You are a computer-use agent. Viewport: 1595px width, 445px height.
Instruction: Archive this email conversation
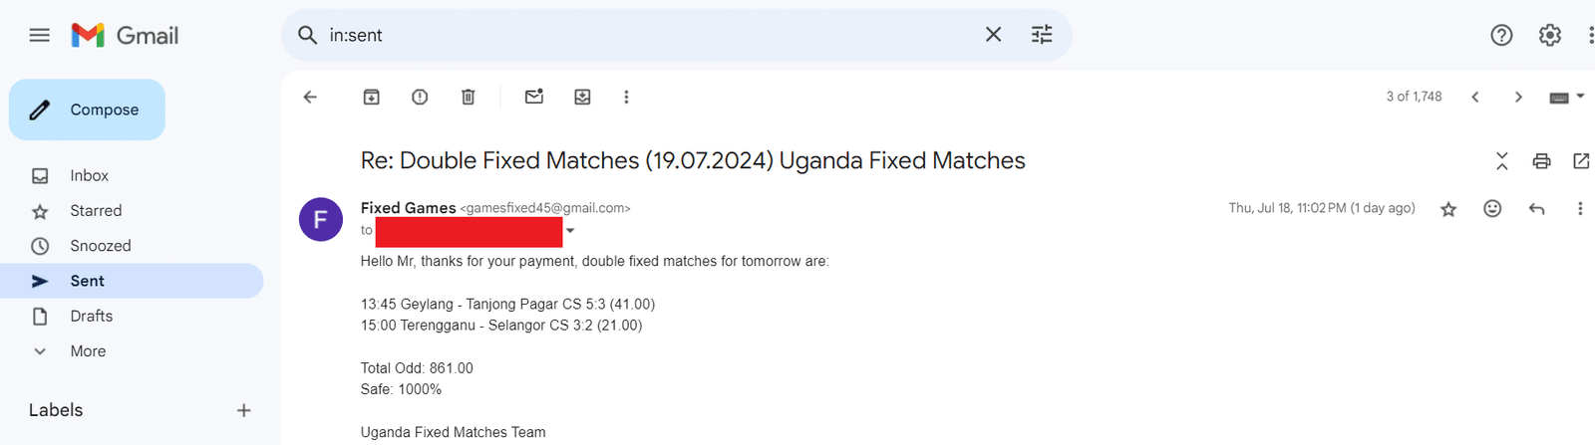371,97
